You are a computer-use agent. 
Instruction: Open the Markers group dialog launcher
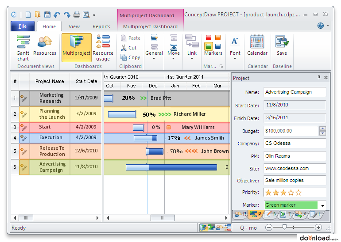pos(221,66)
